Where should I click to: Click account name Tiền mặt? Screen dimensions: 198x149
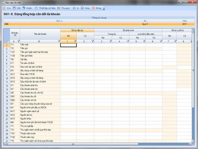click(24, 45)
